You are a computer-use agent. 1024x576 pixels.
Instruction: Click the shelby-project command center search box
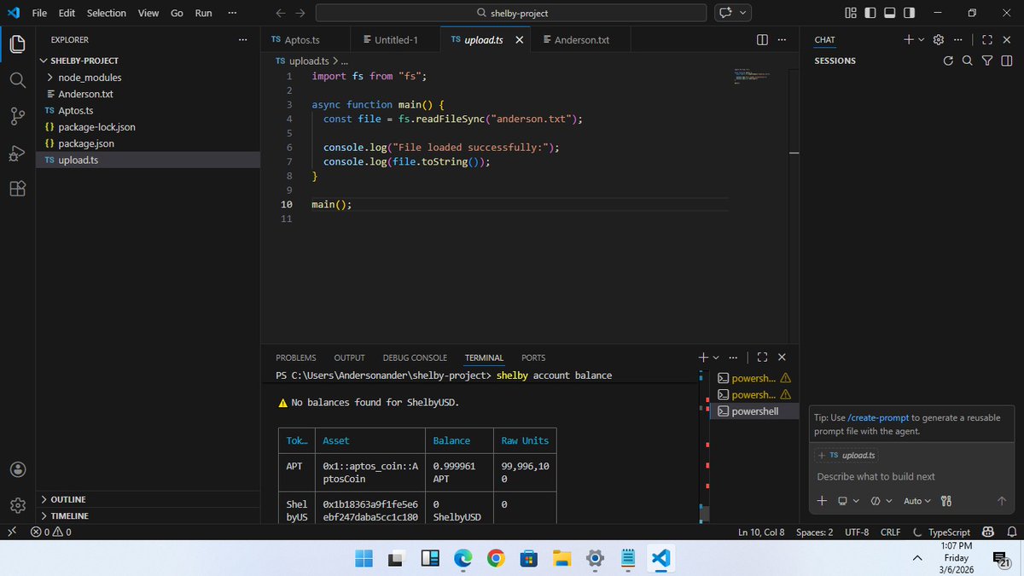click(511, 13)
